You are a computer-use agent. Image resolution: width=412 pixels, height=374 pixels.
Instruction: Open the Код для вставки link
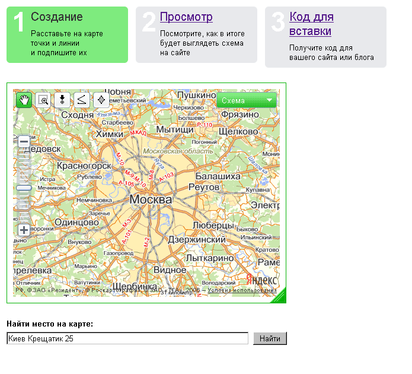(311, 24)
